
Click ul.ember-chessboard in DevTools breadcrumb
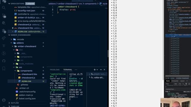pyautogui.click(x=182, y=78)
